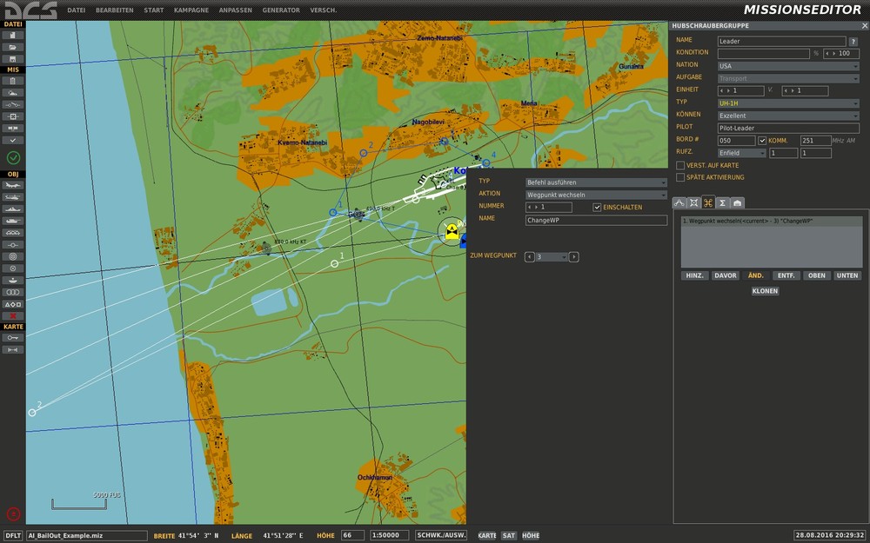This screenshot has width=870, height=543.
Task: Open the route tab icon in group panel
Action: click(x=679, y=202)
